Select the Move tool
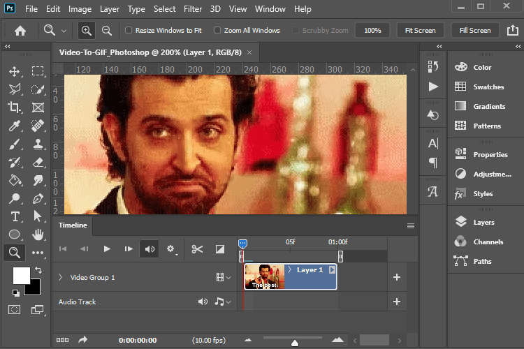The image size is (524, 349). [14, 71]
